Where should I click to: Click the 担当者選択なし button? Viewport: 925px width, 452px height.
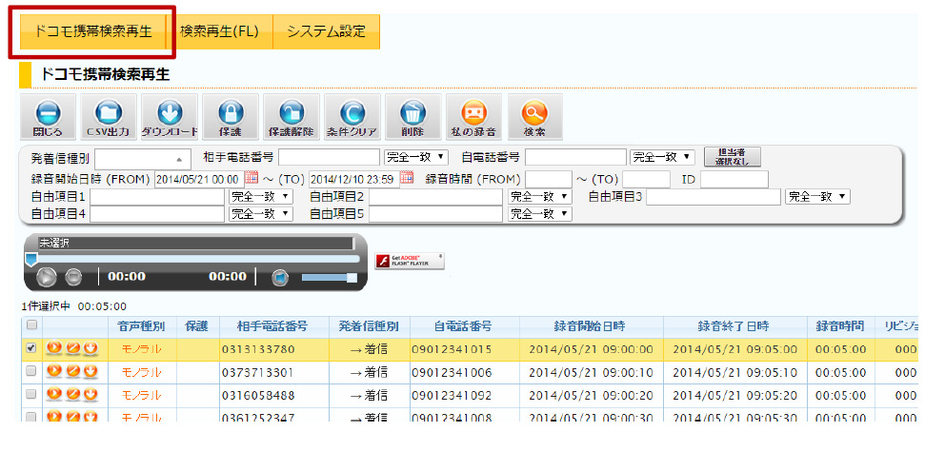pyautogui.click(x=733, y=157)
